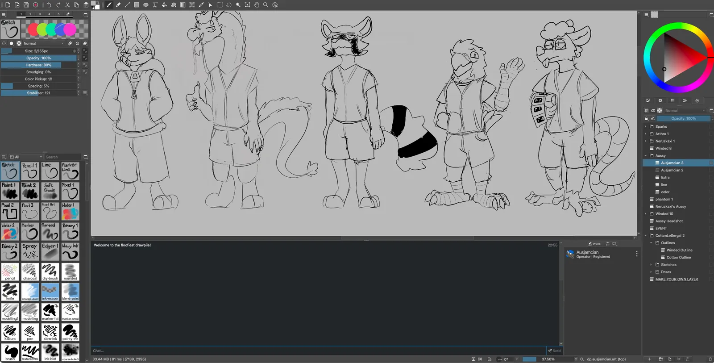Select the Gradient tool

[183, 5]
